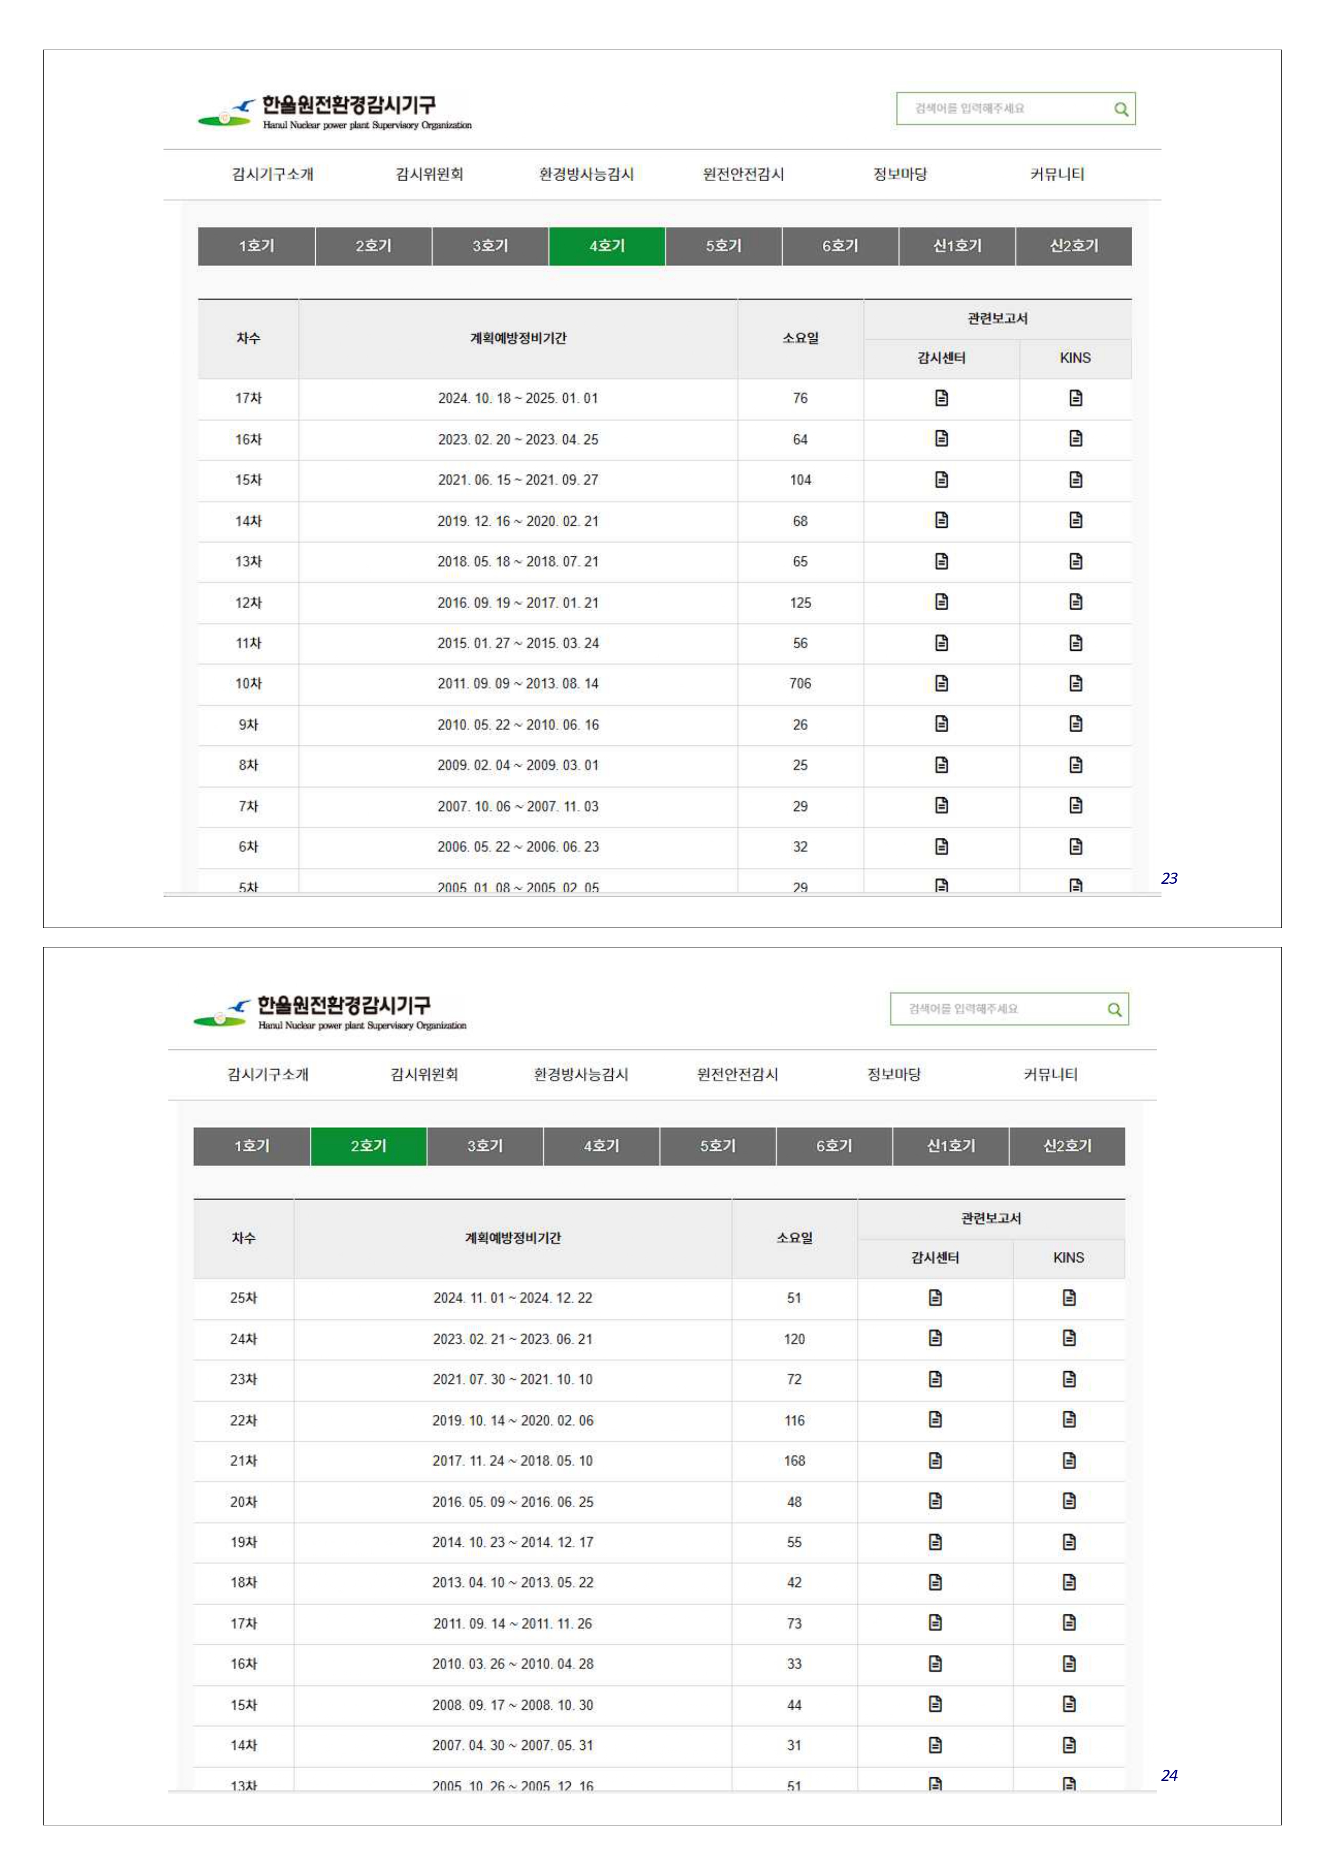This screenshot has height=1875, width=1325.
Task: Open 원전안전감시 menu in lower navigation
Action: (737, 1074)
